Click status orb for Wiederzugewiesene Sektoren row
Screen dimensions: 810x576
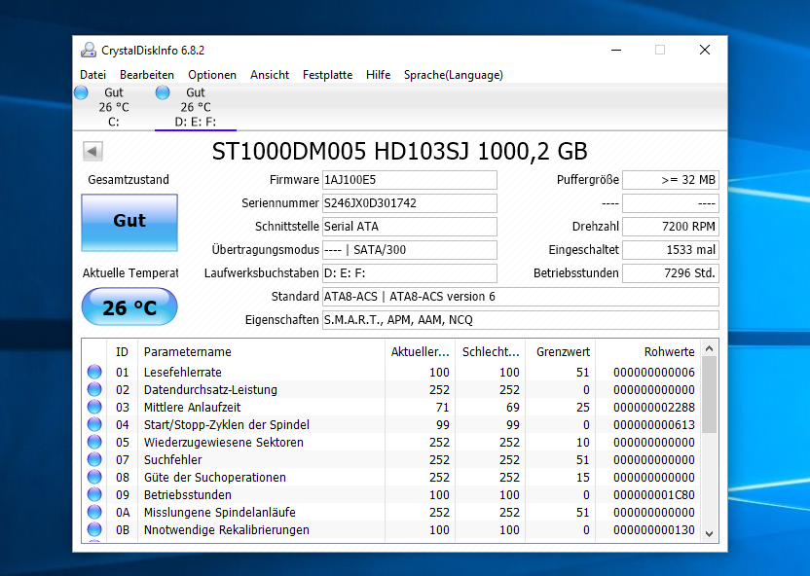pos(94,442)
